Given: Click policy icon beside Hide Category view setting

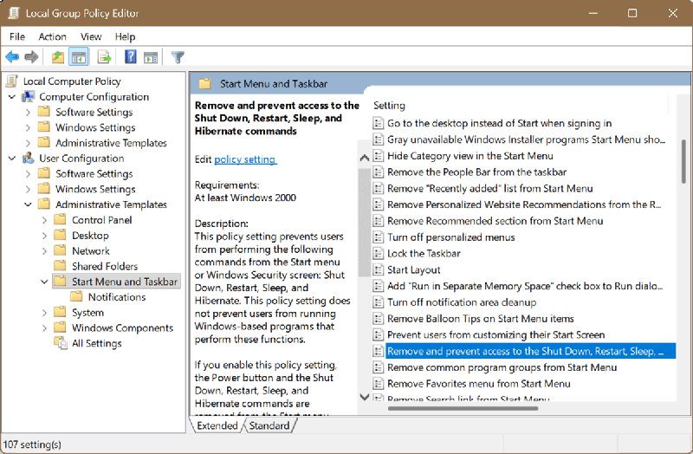Looking at the screenshot, I should pyautogui.click(x=378, y=156).
